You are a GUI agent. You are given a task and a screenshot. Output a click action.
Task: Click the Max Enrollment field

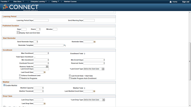tap(41, 53)
